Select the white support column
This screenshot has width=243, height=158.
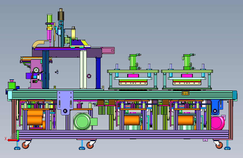[83, 69]
